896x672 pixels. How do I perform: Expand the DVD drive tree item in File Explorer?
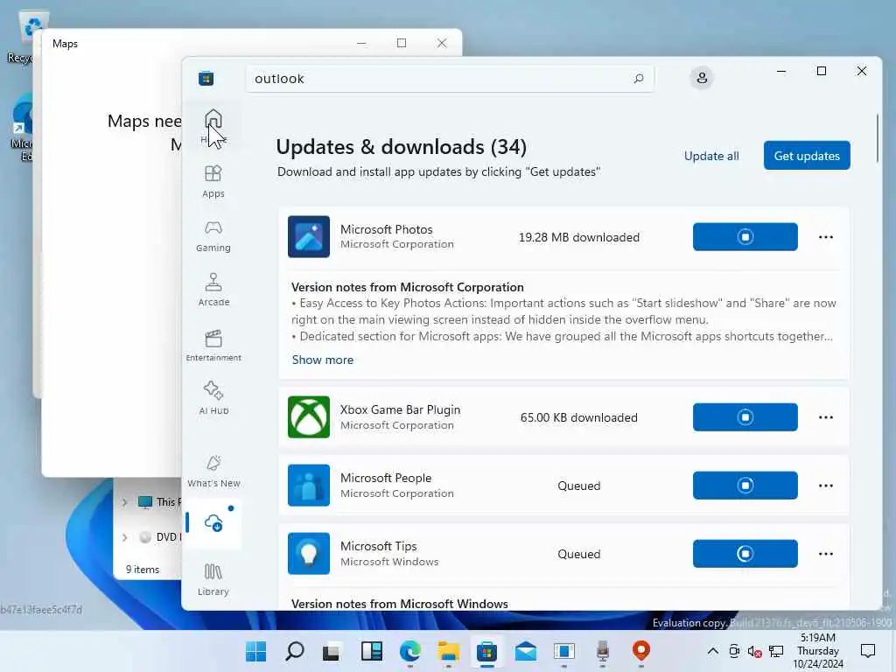[x=124, y=537]
